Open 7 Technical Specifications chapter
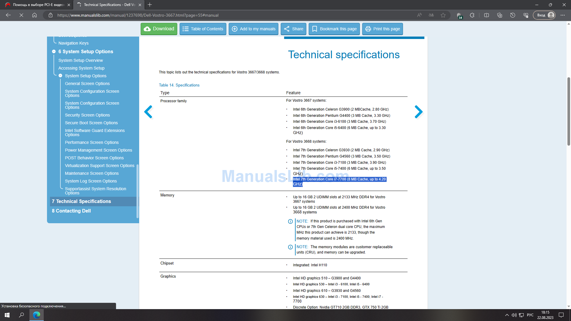Image resolution: width=571 pixels, height=321 pixels. [81, 201]
